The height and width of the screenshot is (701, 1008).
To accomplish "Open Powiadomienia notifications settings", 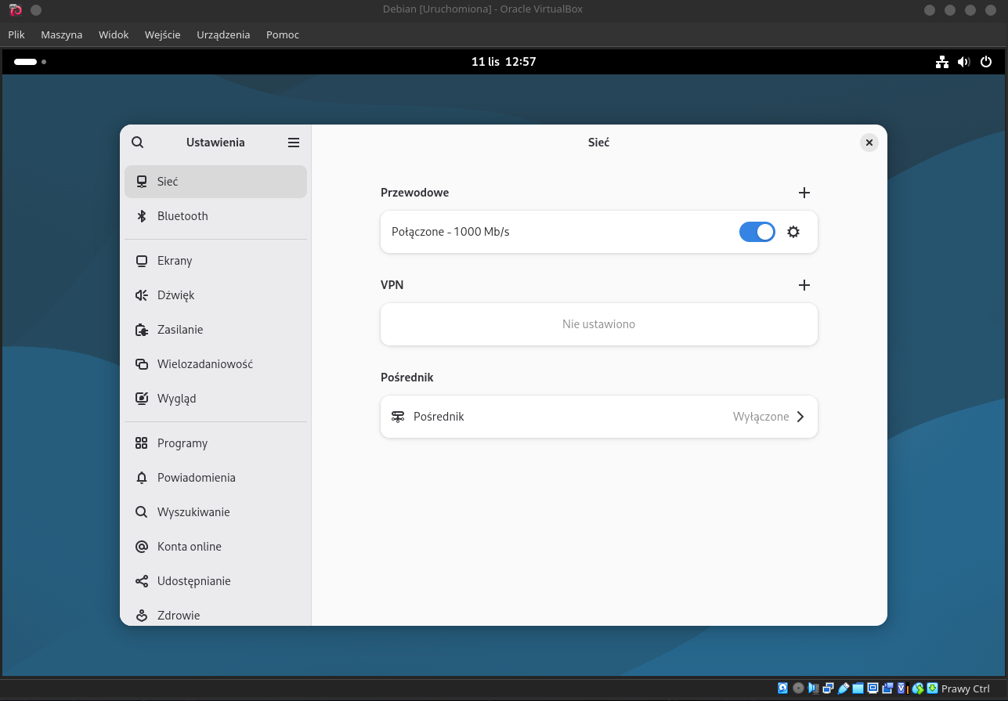I will (x=215, y=478).
